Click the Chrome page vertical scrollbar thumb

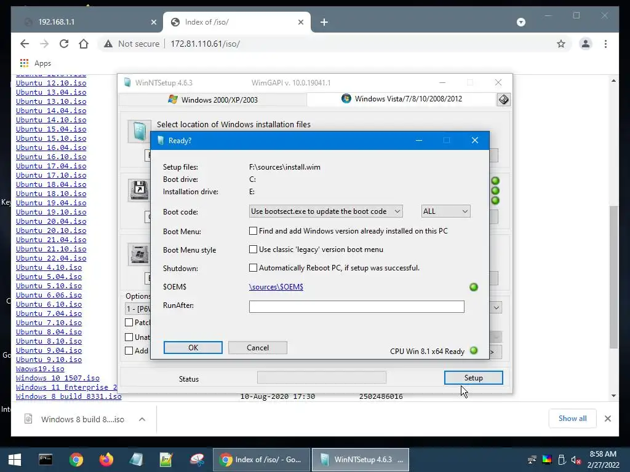click(x=613, y=277)
